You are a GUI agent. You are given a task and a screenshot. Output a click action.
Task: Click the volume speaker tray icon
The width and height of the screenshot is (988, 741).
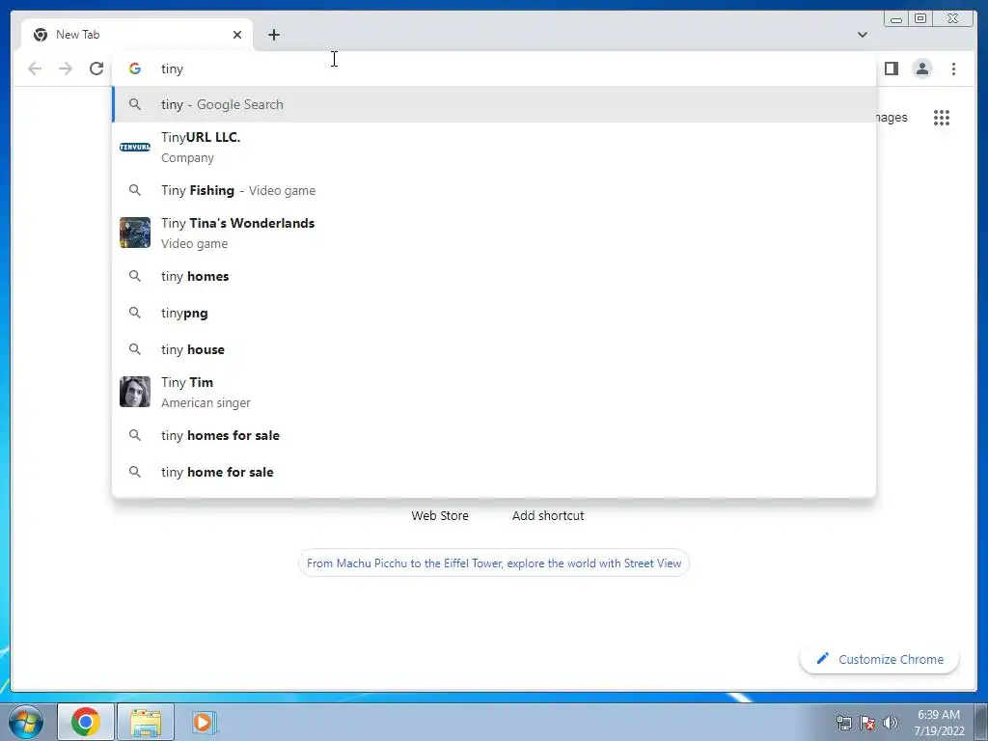891,722
